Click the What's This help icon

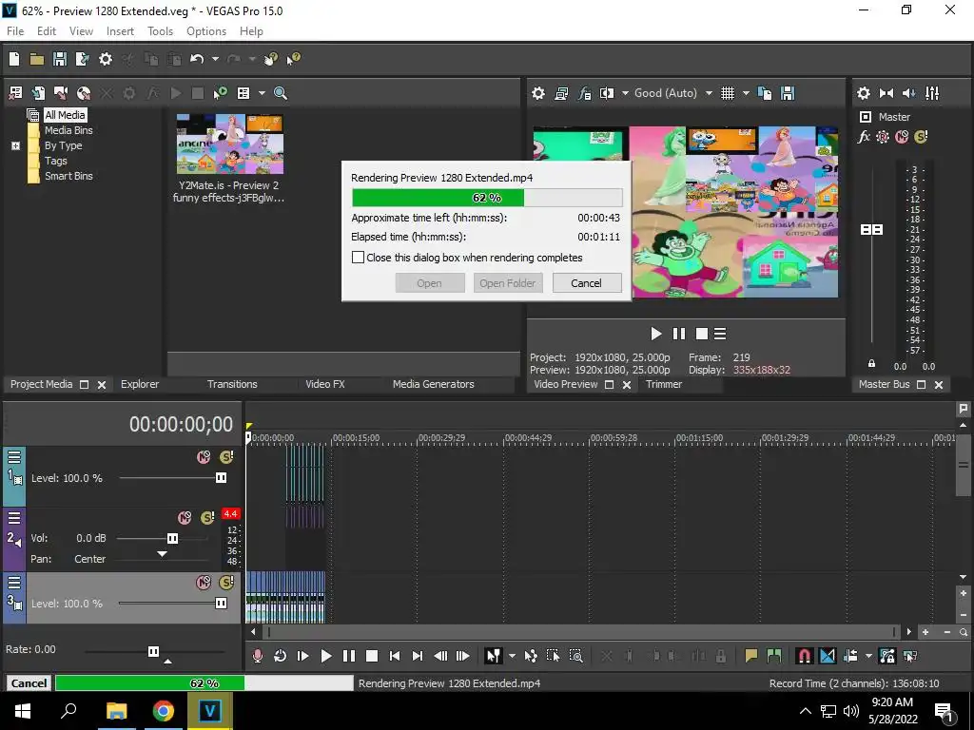click(x=293, y=59)
